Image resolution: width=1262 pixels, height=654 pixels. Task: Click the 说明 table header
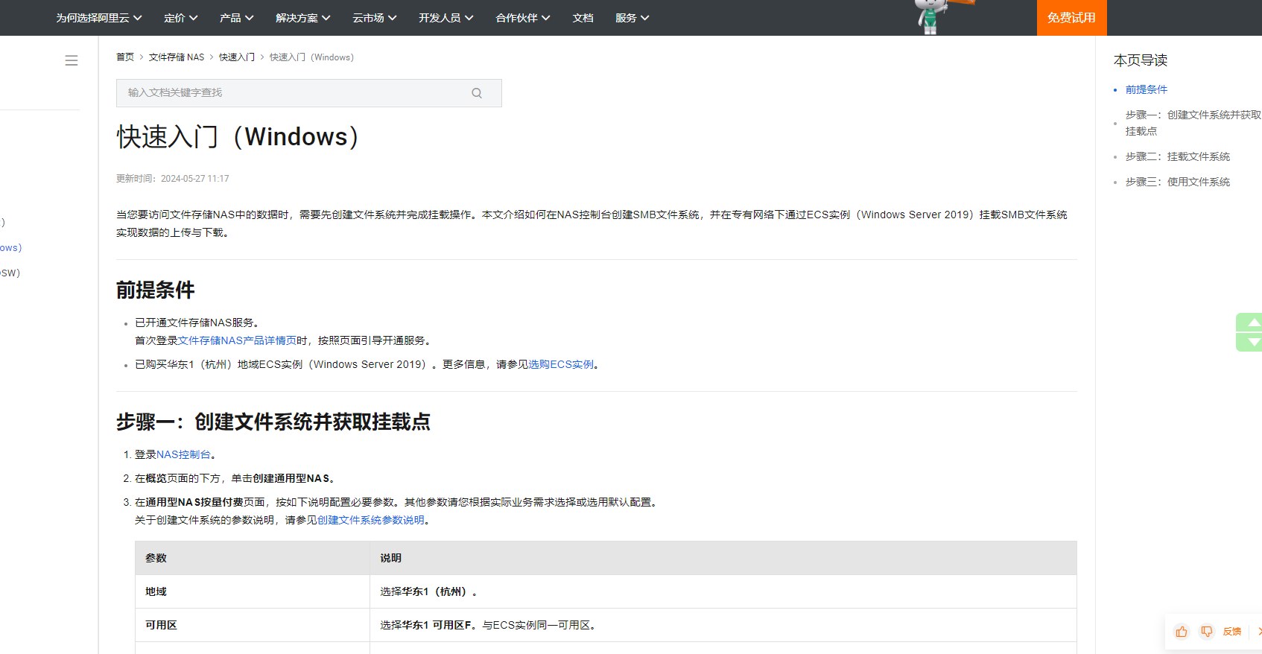click(x=723, y=558)
